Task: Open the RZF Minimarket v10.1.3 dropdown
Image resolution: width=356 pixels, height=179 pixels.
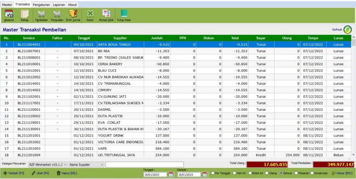Action: pos(48,165)
